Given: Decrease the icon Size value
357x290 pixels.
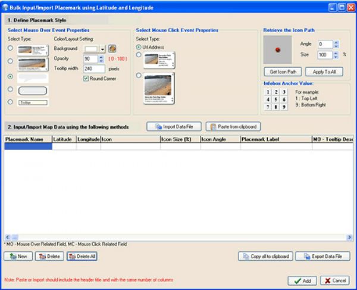Looking at the screenshot, I should pyautogui.click(x=336, y=57).
